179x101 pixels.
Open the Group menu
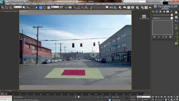click(x=21, y=4)
